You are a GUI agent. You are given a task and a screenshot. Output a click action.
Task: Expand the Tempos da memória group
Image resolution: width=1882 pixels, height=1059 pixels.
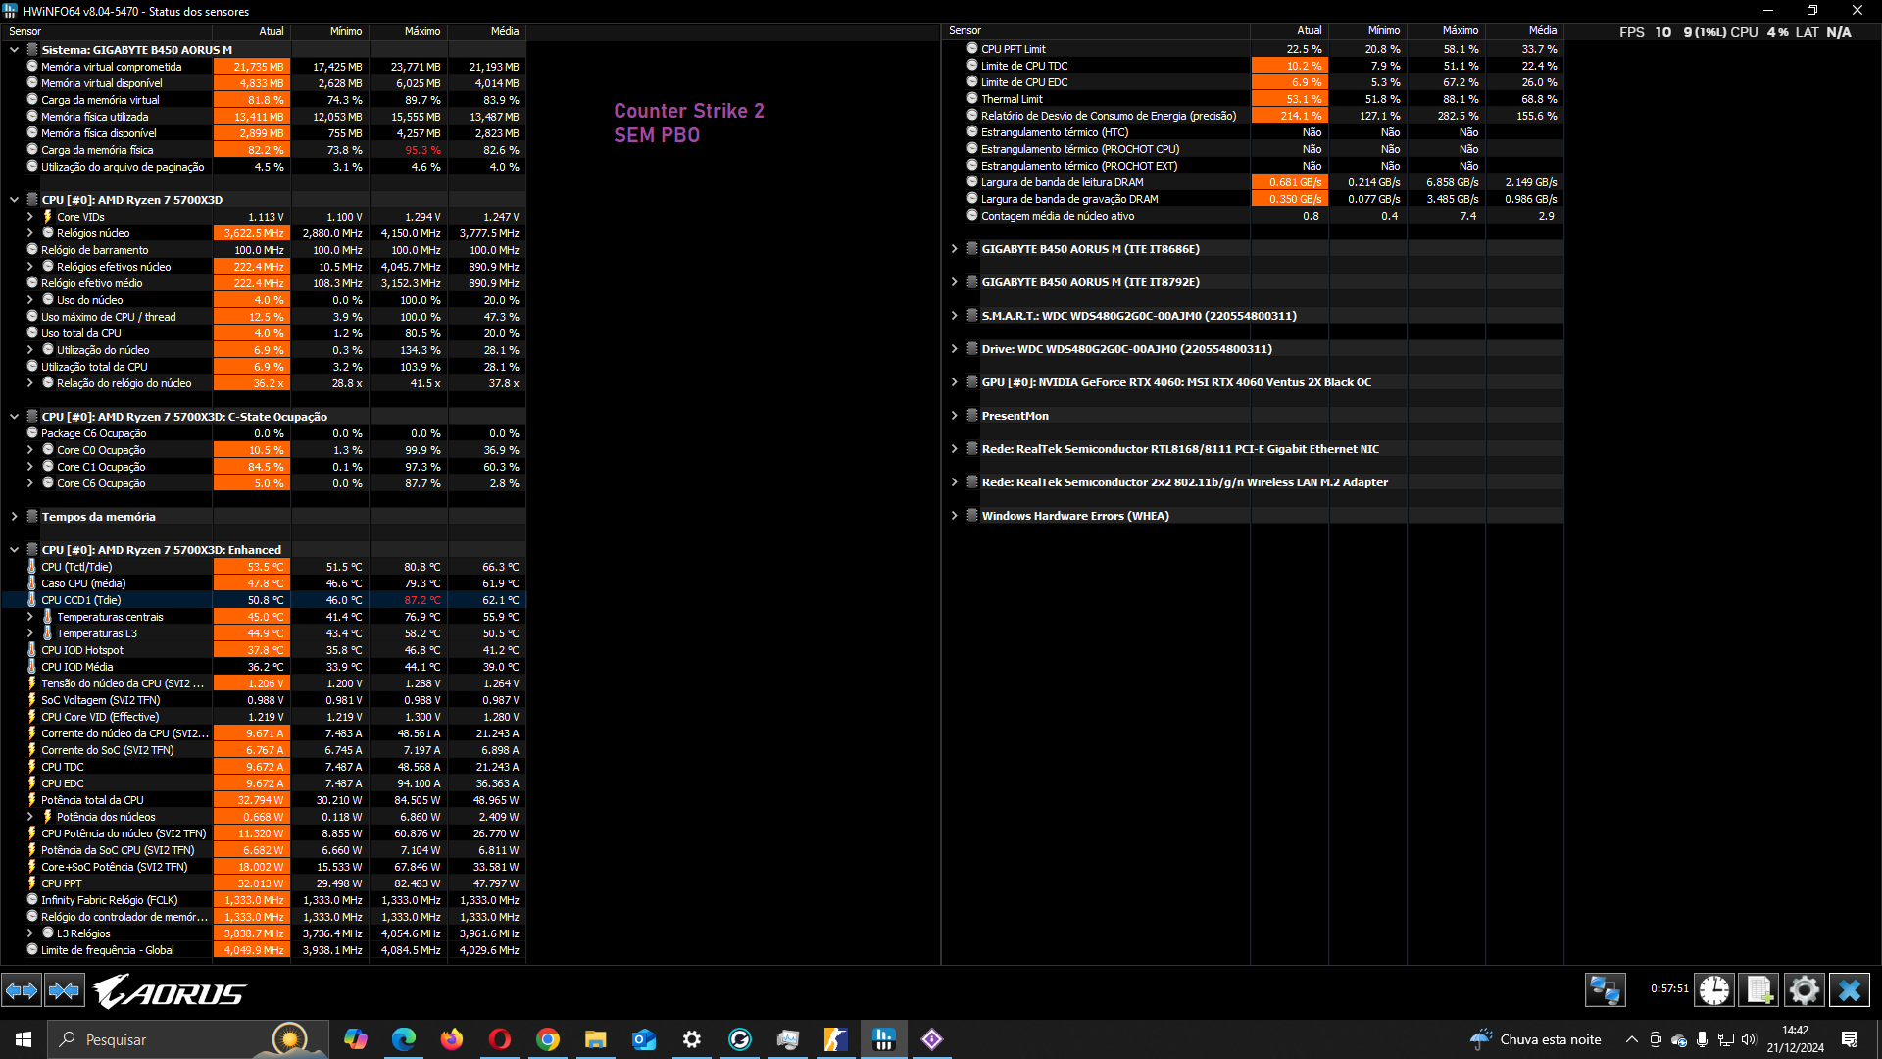tap(14, 517)
